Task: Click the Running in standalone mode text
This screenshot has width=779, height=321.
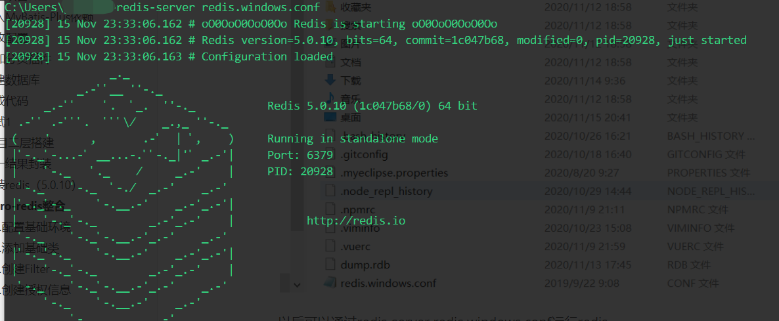Action: pyautogui.click(x=353, y=139)
